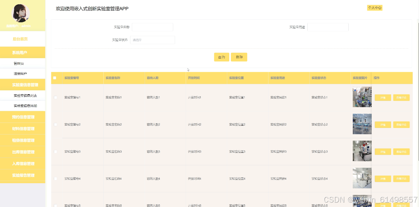This screenshot has width=419, height=207.
Task: Expand the 材料信息管理 sidebar section
Action: tap(23, 129)
